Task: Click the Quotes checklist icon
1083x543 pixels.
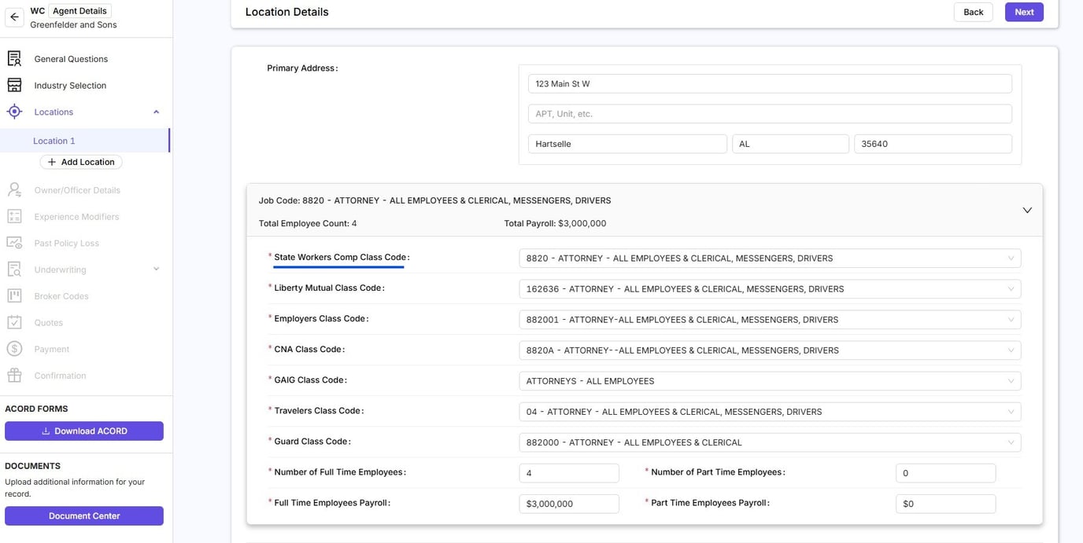Action: tap(14, 322)
